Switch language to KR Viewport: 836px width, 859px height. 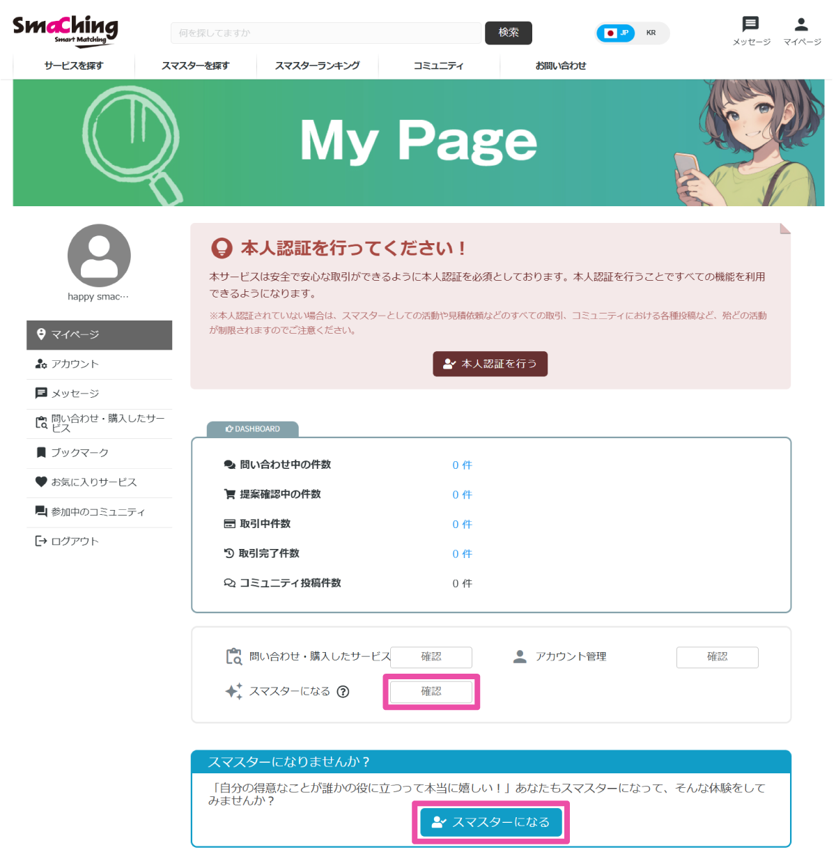click(651, 33)
